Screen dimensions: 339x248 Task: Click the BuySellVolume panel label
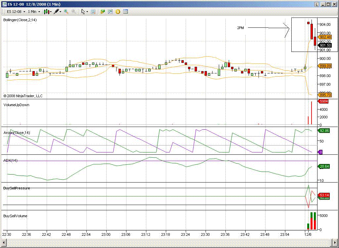click(x=15, y=216)
